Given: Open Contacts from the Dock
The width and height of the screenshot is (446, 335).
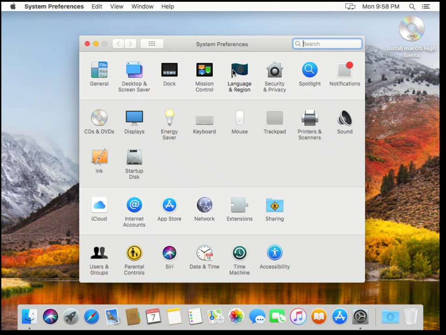Looking at the screenshot, I should coord(133,316).
